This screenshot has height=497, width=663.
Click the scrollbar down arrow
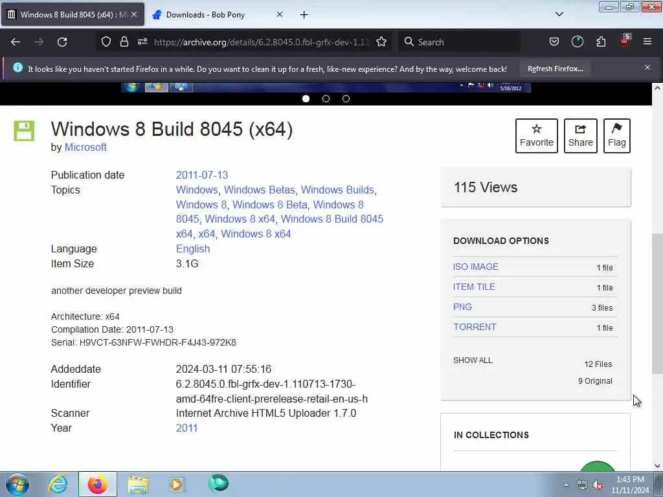click(657, 466)
